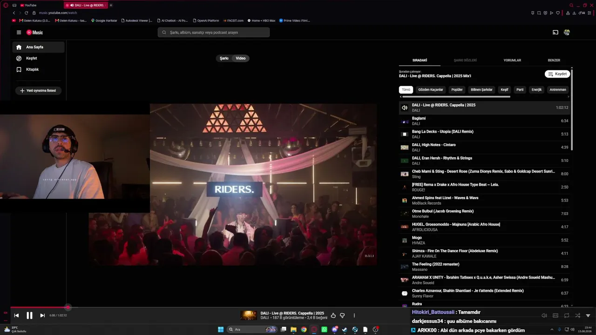
Task: Open Keşfet from the sidebar
Action: point(38,58)
